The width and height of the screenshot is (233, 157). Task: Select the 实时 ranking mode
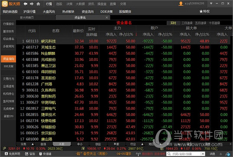pos(173,23)
